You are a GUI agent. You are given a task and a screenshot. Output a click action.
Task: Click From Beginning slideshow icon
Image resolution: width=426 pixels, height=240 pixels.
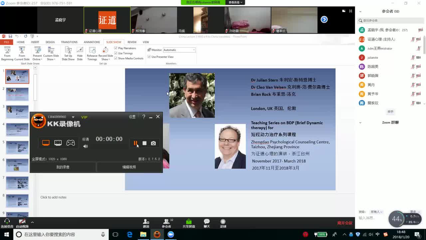tap(7, 53)
